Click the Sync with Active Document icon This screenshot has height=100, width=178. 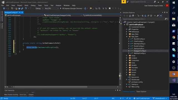(x=143, y=16)
